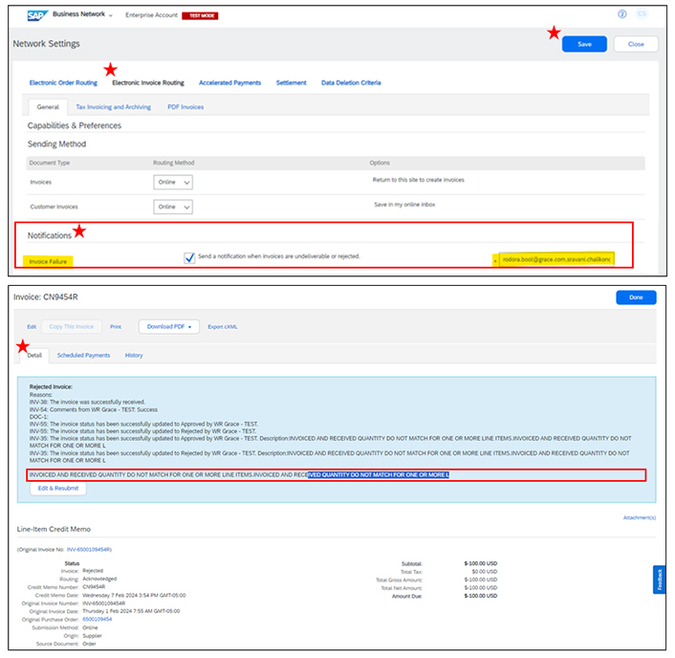Click the Edit link for invoice CN9454R
The height and width of the screenshot is (658, 675).
tap(32, 327)
